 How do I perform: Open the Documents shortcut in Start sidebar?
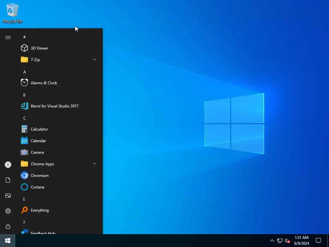coord(8,180)
